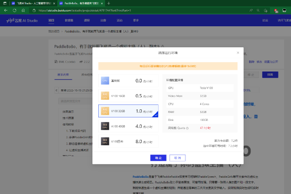This screenshot has width=291, height=194.
Task: Click the 1.0 点/小时 price text
Action: [144, 111]
